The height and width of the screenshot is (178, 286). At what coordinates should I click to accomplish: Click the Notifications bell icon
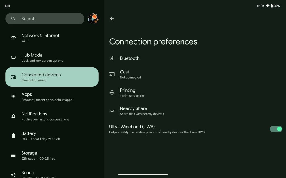click(x=13, y=116)
